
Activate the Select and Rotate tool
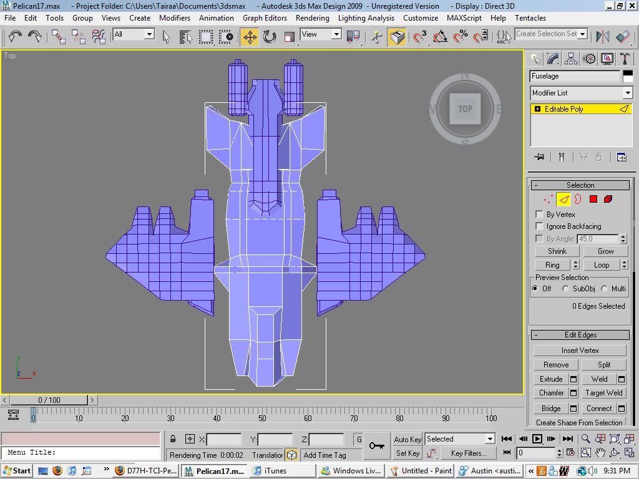pyautogui.click(x=270, y=37)
